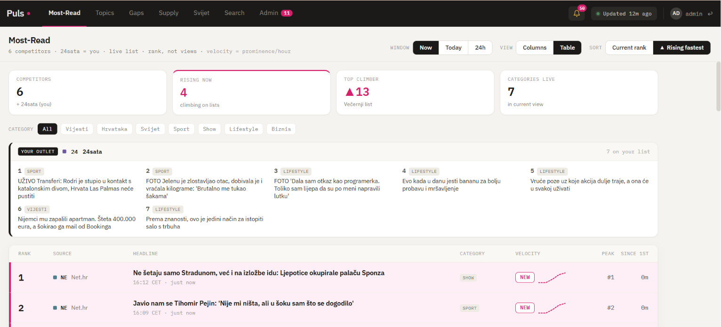
Task: Click the AD user avatar
Action: click(676, 14)
